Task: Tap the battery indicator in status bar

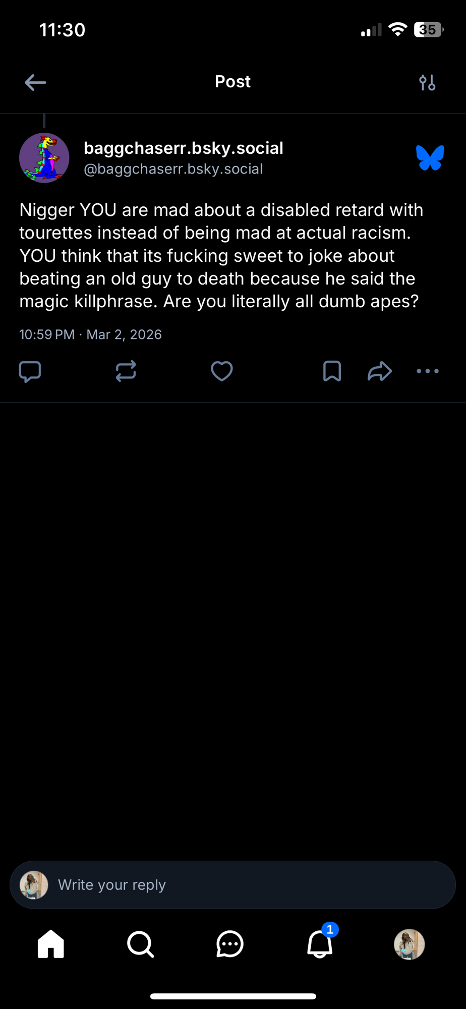Action: click(428, 30)
